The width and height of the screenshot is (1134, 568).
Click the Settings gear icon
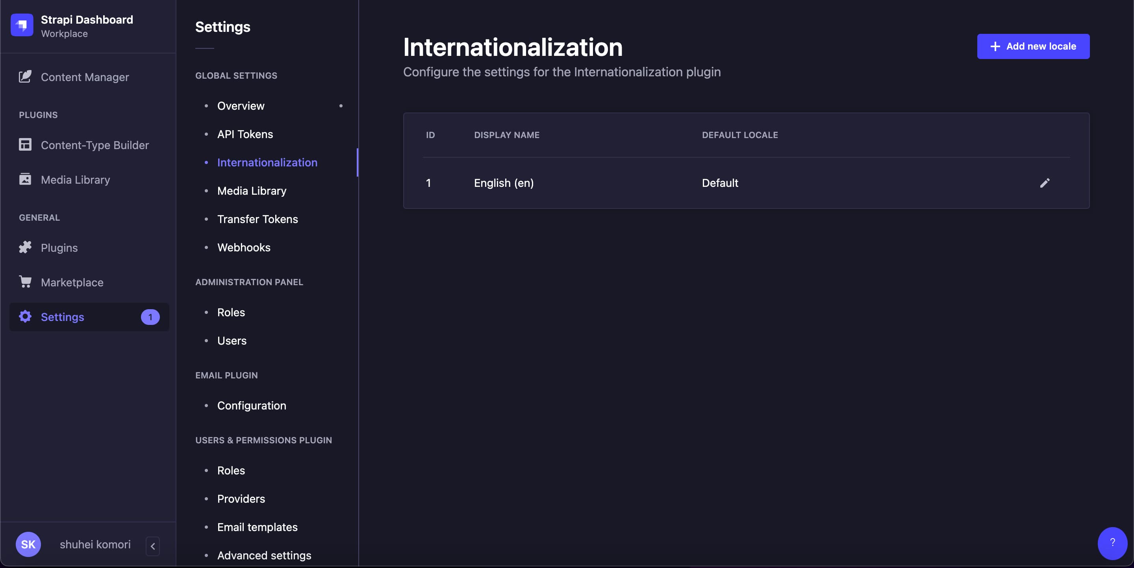coord(25,316)
